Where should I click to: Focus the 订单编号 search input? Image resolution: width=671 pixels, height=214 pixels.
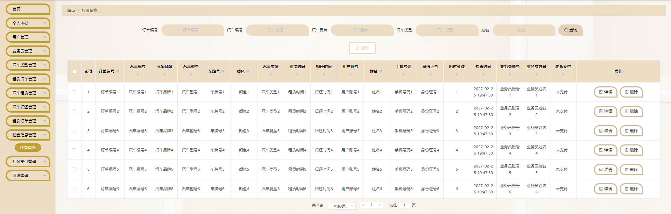pyautogui.click(x=193, y=30)
